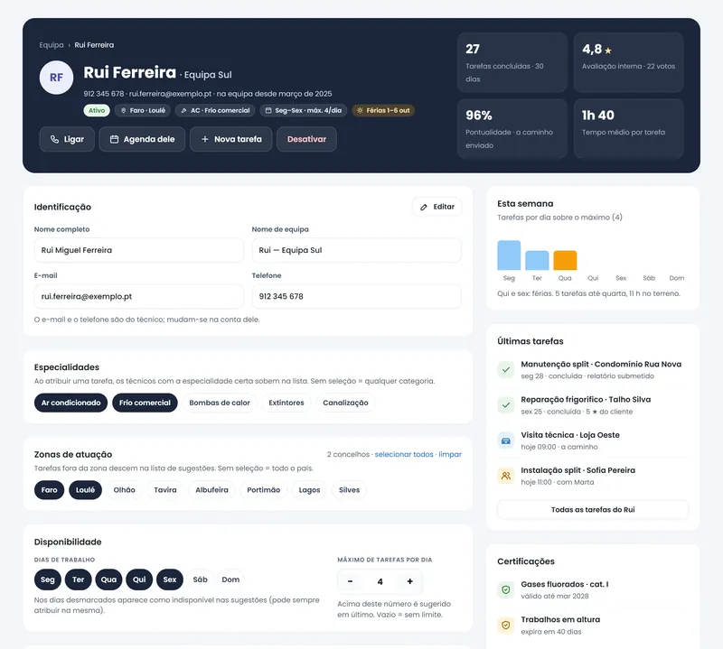Enable Sáb as a working day
This screenshot has width=723, height=649.
point(200,579)
